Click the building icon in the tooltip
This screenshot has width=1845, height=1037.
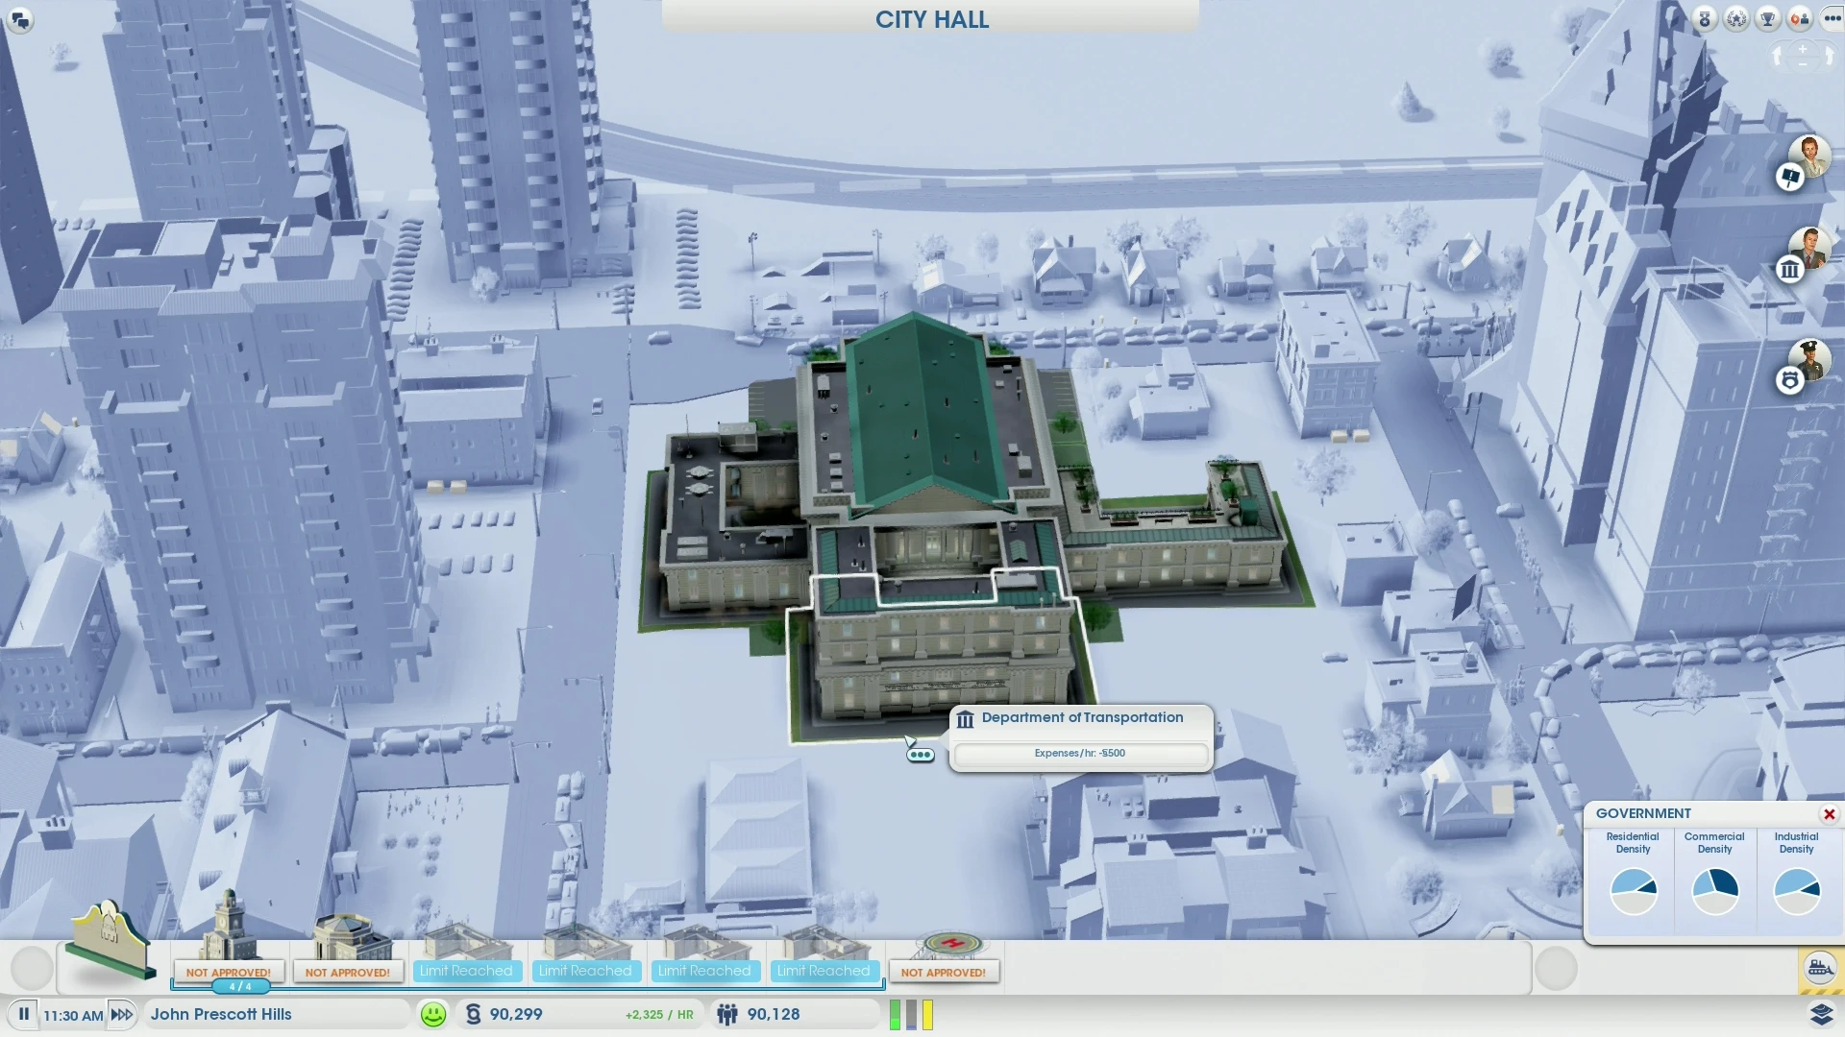point(966,719)
